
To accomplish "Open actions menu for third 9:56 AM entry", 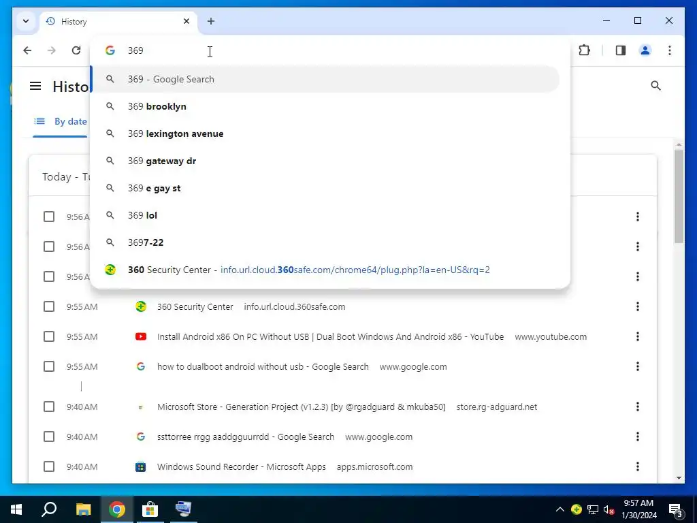I will (x=637, y=276).
